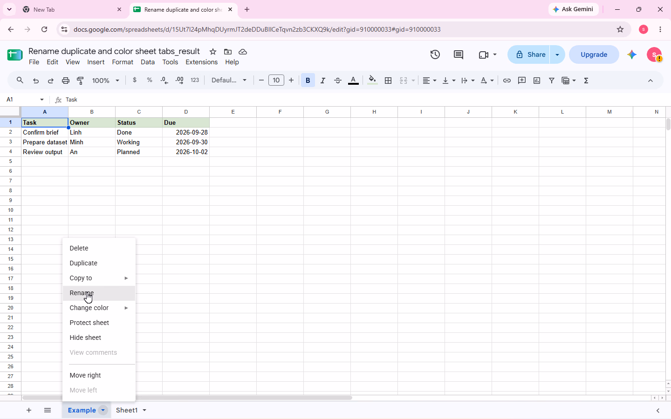The height and width of the screenshot is (419, 671).
Task: Toggle bold formatting
Action: (308, 81)
